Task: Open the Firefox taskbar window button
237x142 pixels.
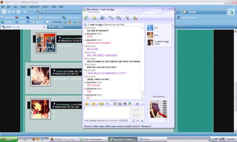Action: tap(64, 139)
